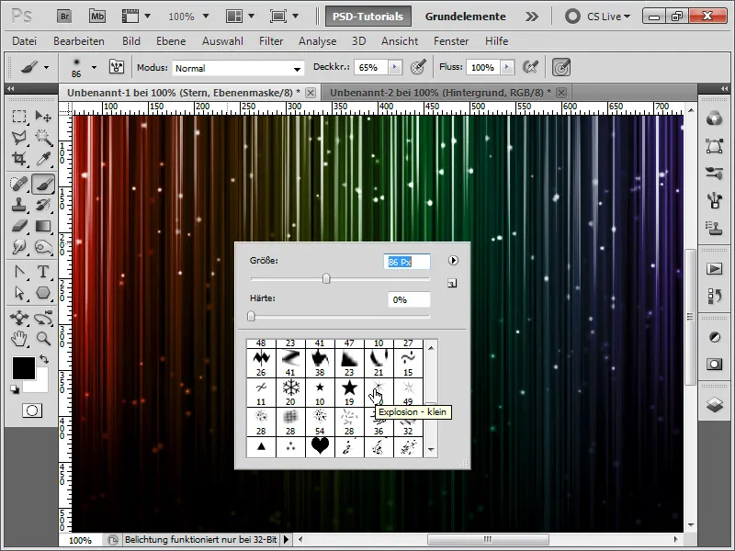Select the Hand tool
The width and height of the screenshot is (735, 551).
19,338
